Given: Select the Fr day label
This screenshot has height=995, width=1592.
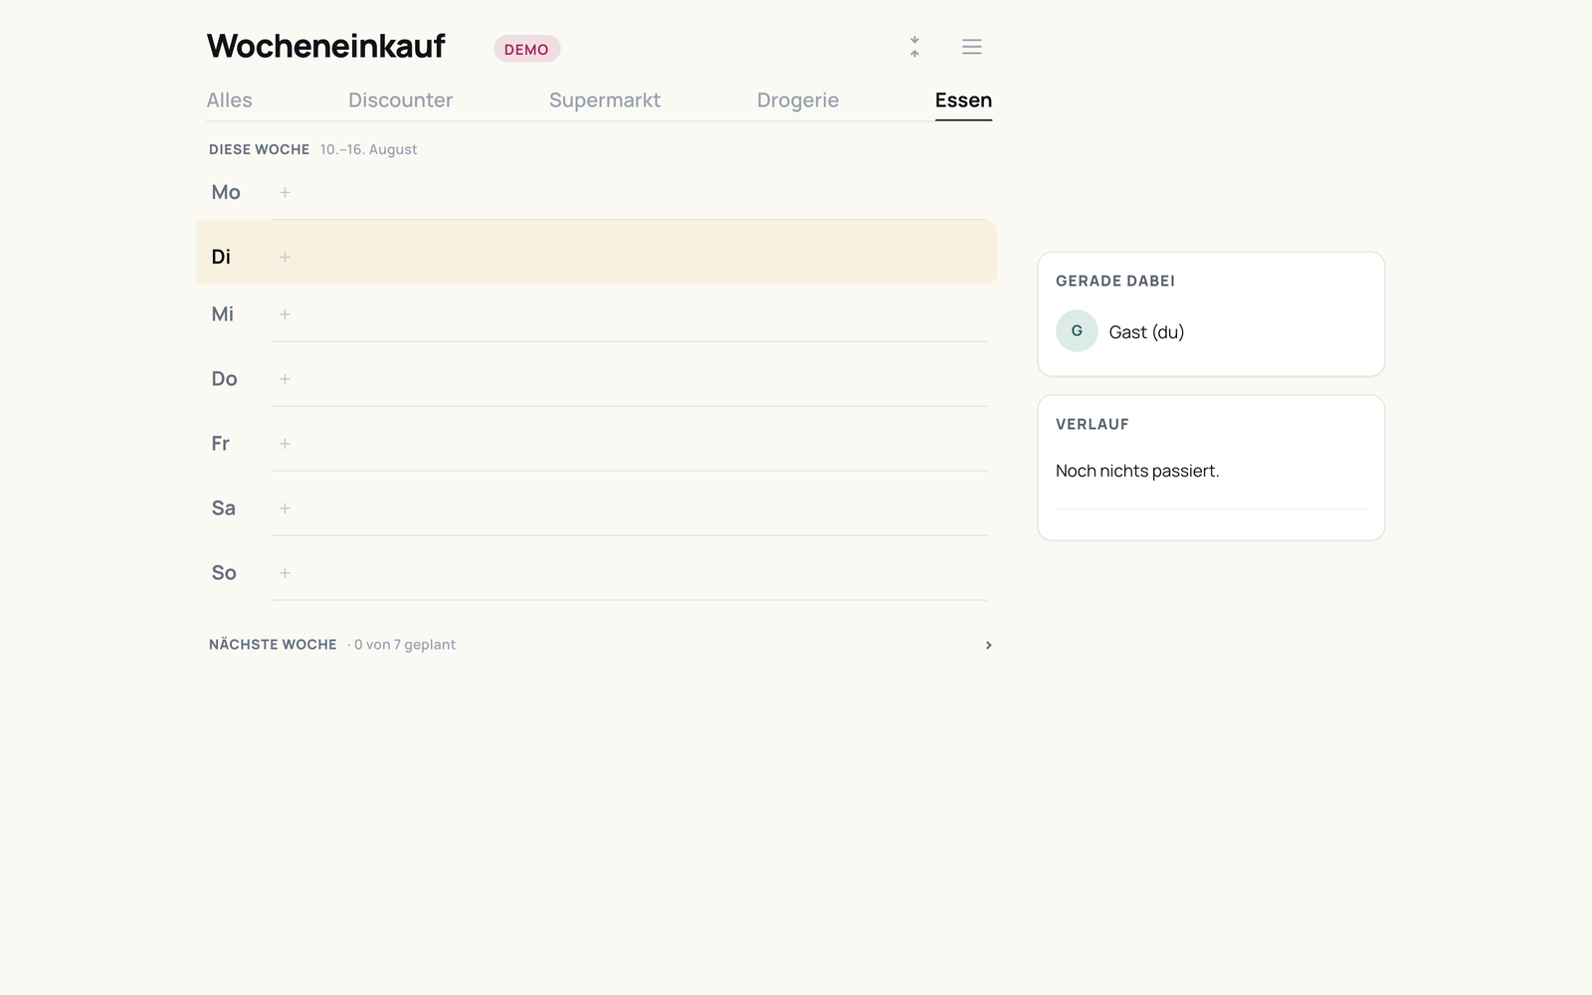Looking at the screenshot, I should (221, 444).
